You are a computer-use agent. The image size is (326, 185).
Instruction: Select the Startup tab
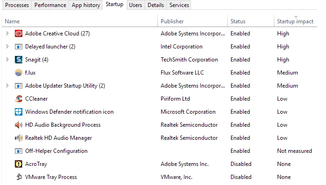click(x=115, y=4)
